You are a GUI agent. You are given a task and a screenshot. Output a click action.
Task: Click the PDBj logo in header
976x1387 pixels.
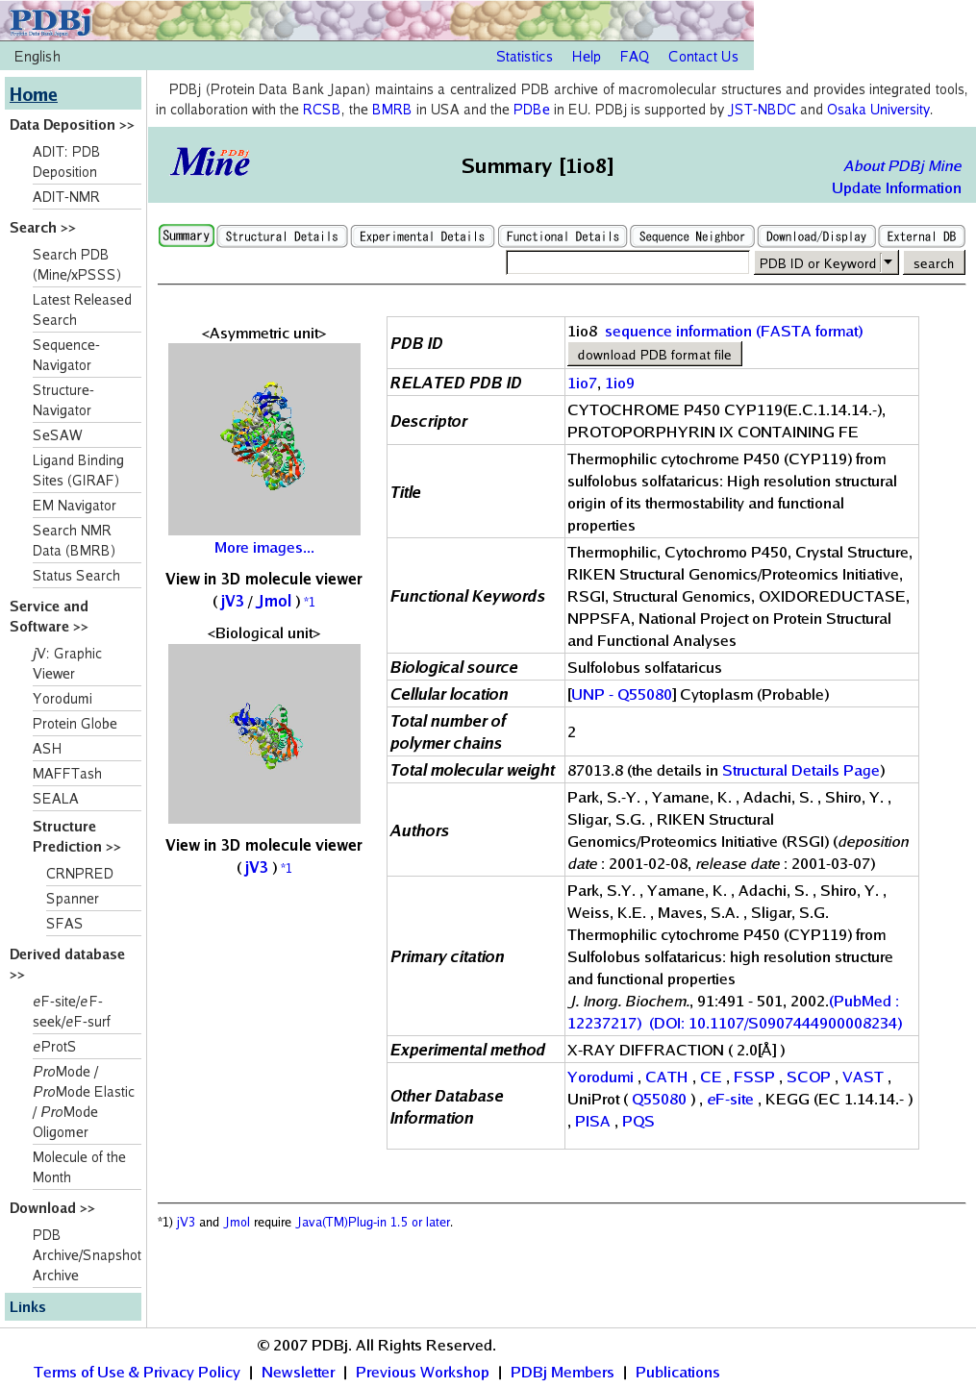tap(50, 20)
